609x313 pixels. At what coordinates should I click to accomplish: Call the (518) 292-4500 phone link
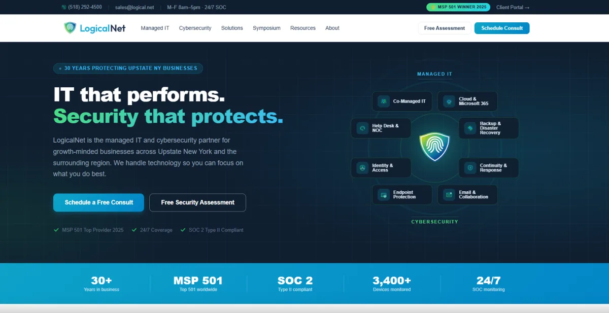pyautogui.click(x=85, y=7)
